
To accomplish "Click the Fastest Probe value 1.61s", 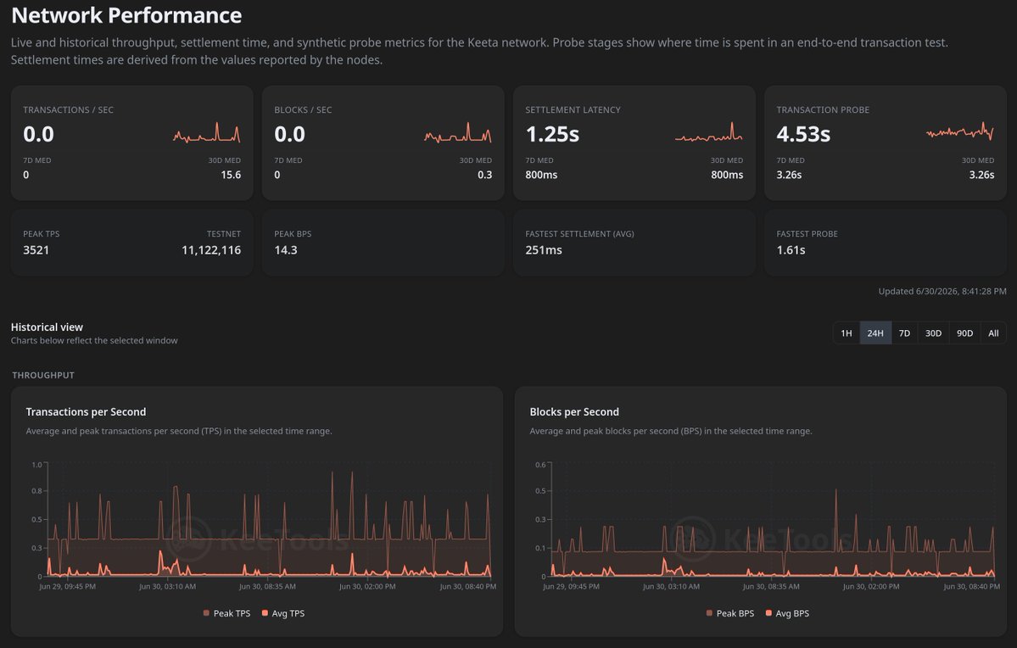I will (x=791, y=249).
